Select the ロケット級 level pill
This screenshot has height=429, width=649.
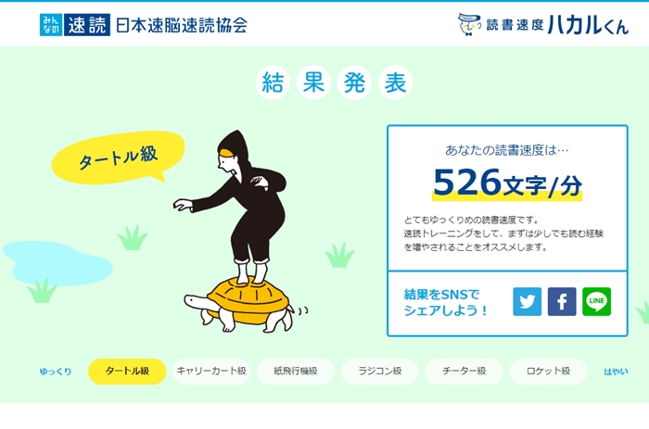(548, 371)
